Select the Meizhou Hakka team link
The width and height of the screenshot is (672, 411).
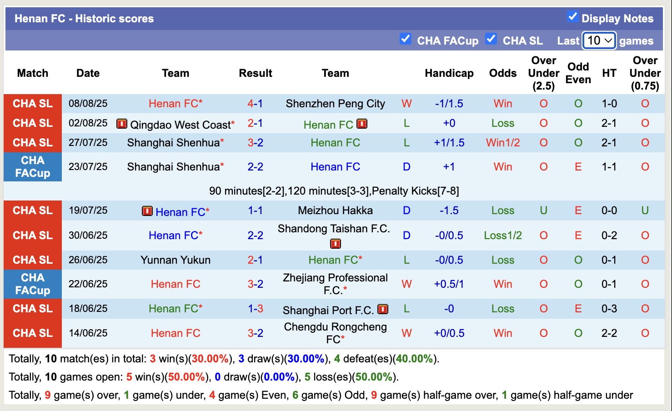tap(335, 210)
